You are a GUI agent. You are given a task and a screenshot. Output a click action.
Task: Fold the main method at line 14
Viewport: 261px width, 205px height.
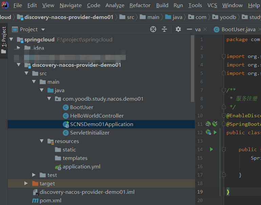click(224, 149)
